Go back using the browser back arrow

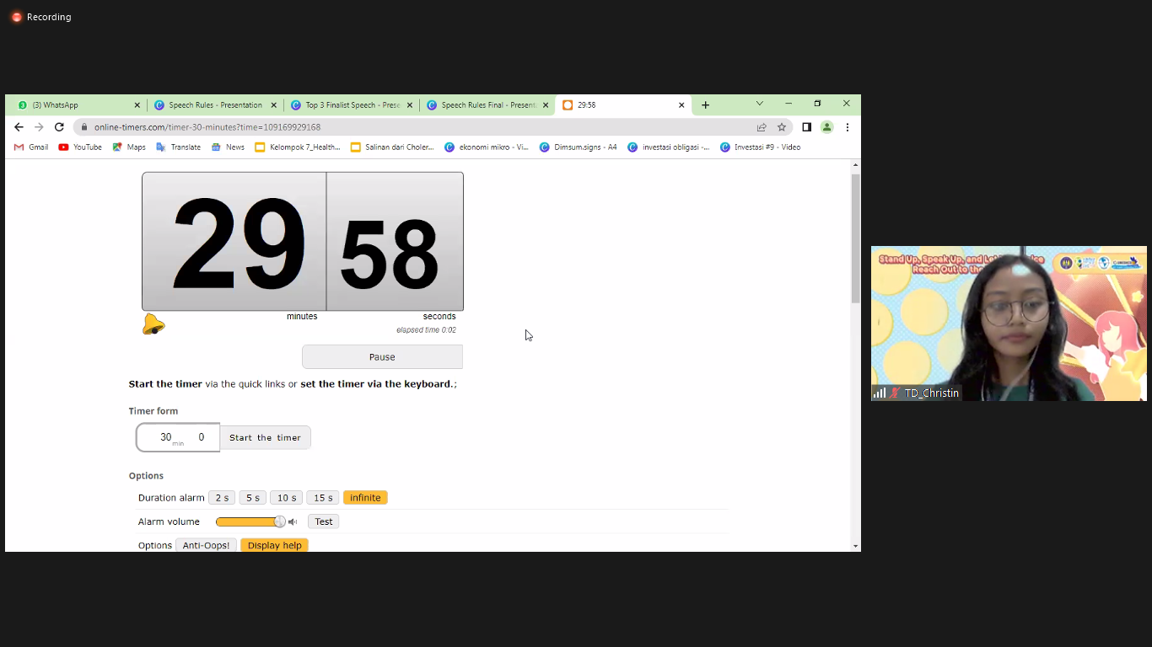click(x=19, y=127)
